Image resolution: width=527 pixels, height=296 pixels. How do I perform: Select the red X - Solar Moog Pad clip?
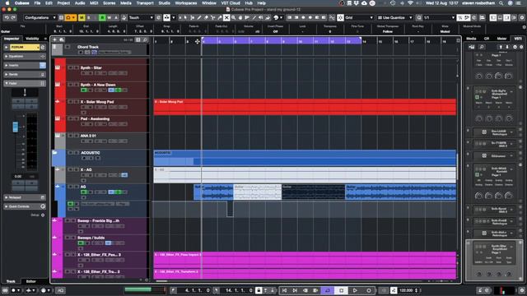(305, 107)
